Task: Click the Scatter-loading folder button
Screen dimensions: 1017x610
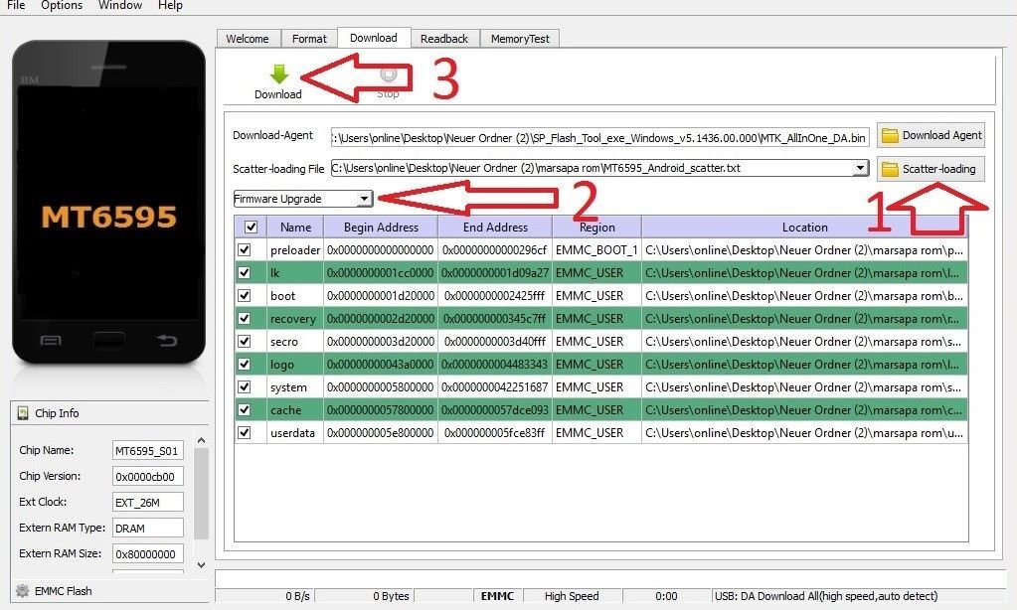Action: (931, 169)
